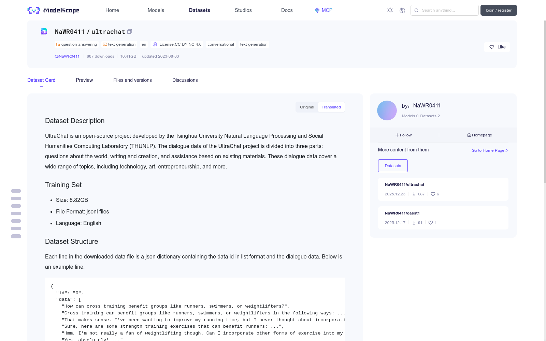Click the dataset avatar icon beside the title

pyautogui.click(x=44, y=31)
